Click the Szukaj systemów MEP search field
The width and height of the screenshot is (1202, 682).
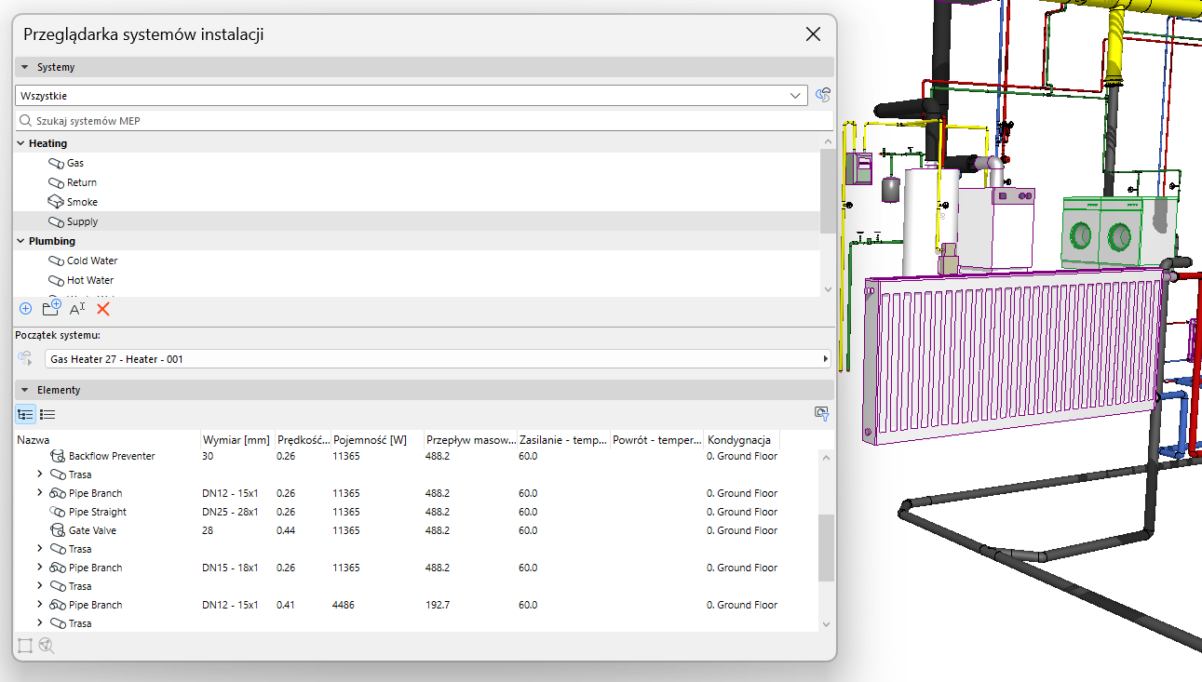(424, 121)
